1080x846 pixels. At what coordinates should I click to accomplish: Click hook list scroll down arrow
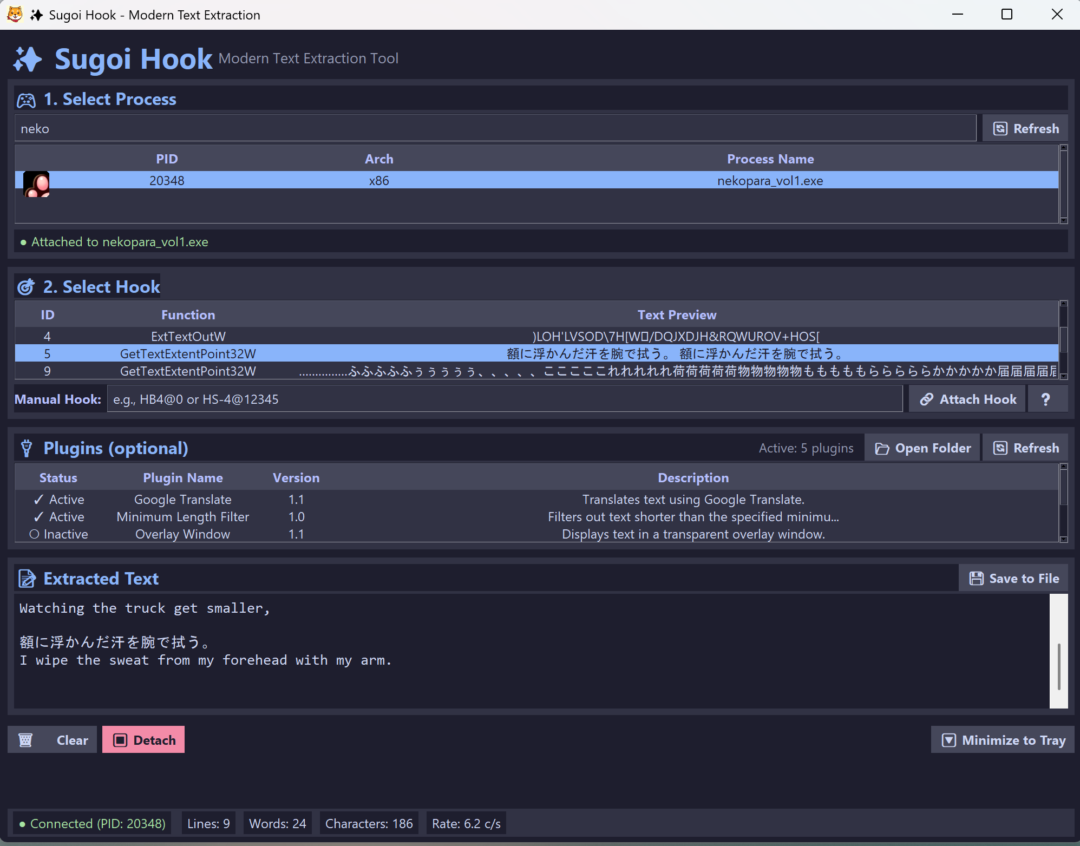(x=1063, y=376)
